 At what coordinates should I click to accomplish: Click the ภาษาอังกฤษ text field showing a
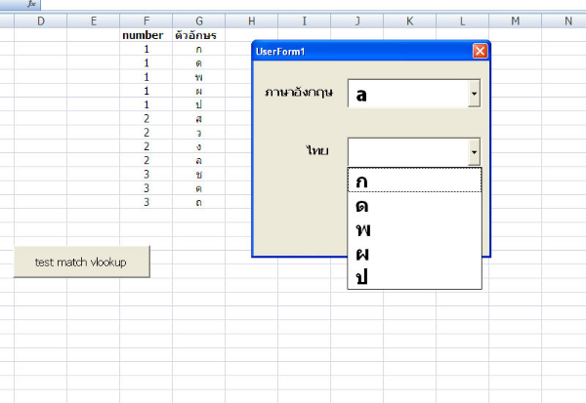407,94
